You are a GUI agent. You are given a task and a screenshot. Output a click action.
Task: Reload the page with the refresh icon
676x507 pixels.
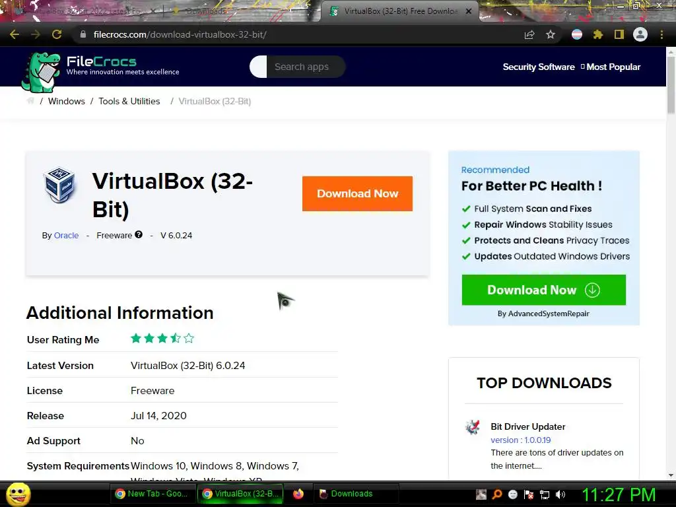coord(57,34)
